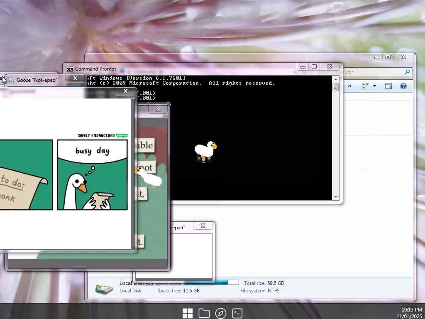Close the Explorer window
Viewport: 425px width, 319px height.
(x=403, y=57)
